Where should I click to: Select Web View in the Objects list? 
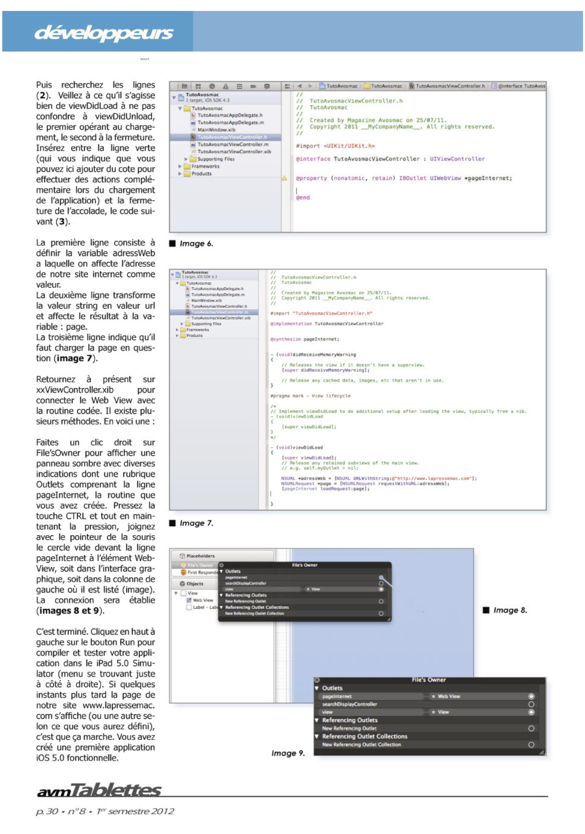pos(200,600)
